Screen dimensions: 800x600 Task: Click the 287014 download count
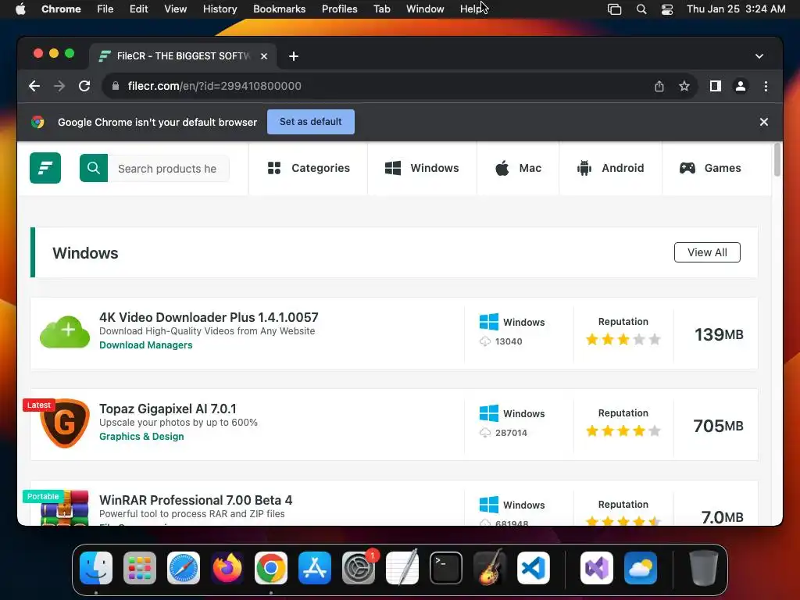tap(511, 433)
